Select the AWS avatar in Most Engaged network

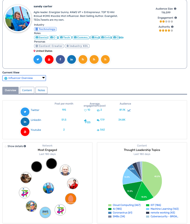45,212
